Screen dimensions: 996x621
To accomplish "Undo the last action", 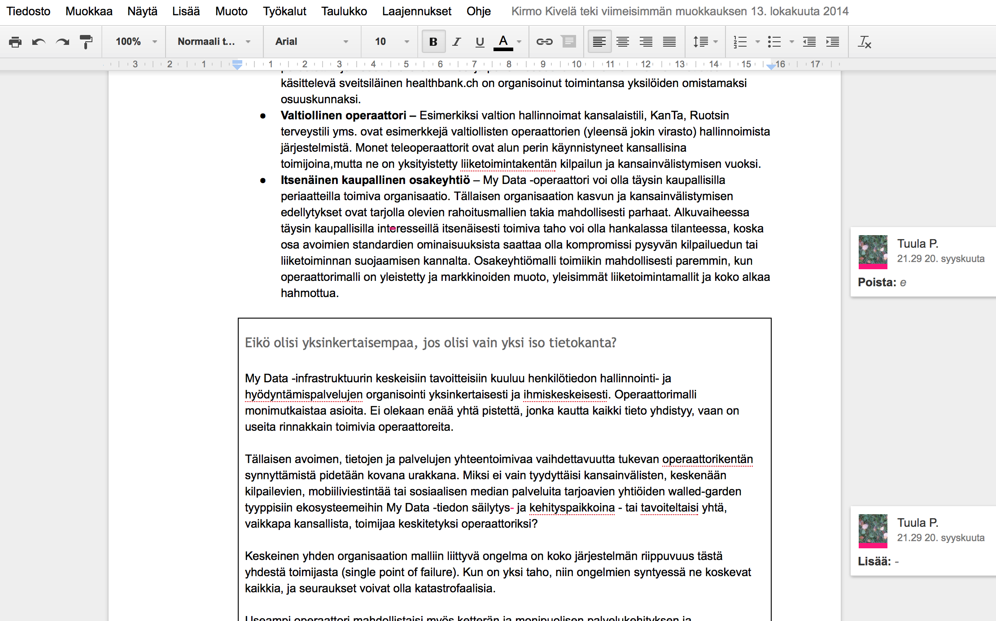I will click(x=39, y=42).
